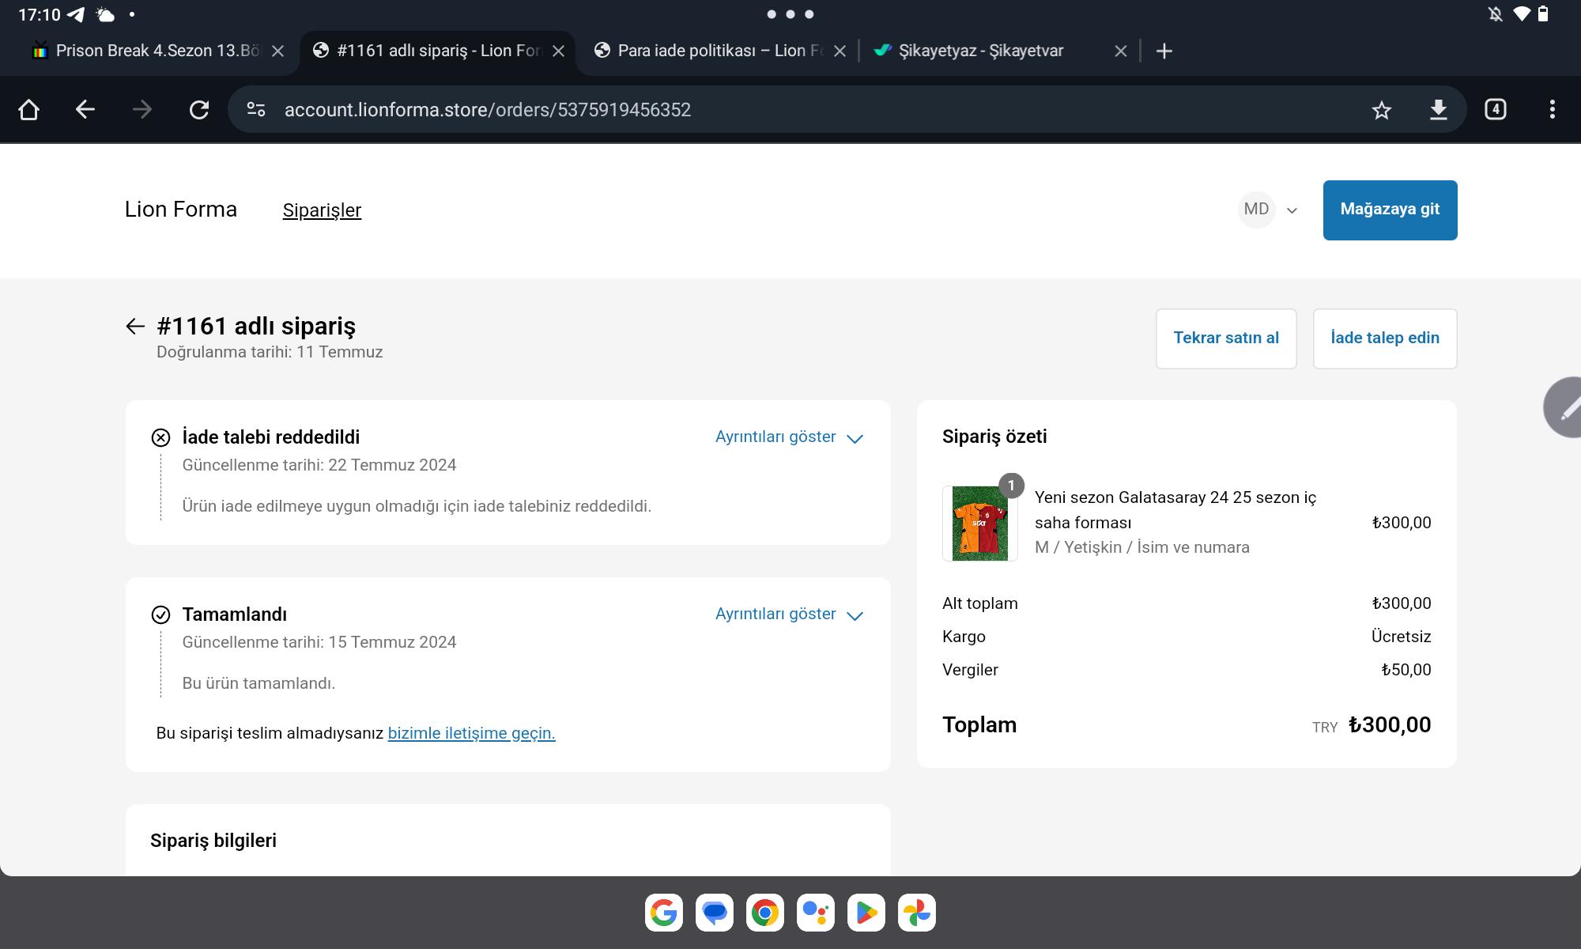Click site settings icon beside URL
Screen dimensions: 1581x949
pos(256,110)
